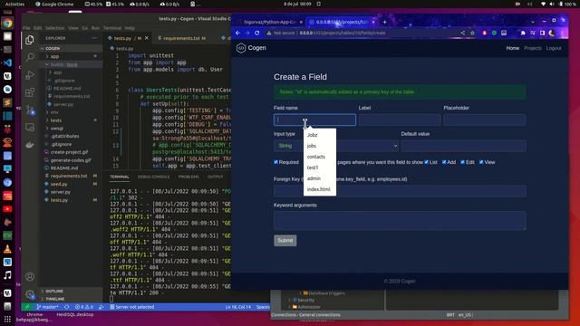Click the Placeholder input field
580x326 pixels.
485,120
